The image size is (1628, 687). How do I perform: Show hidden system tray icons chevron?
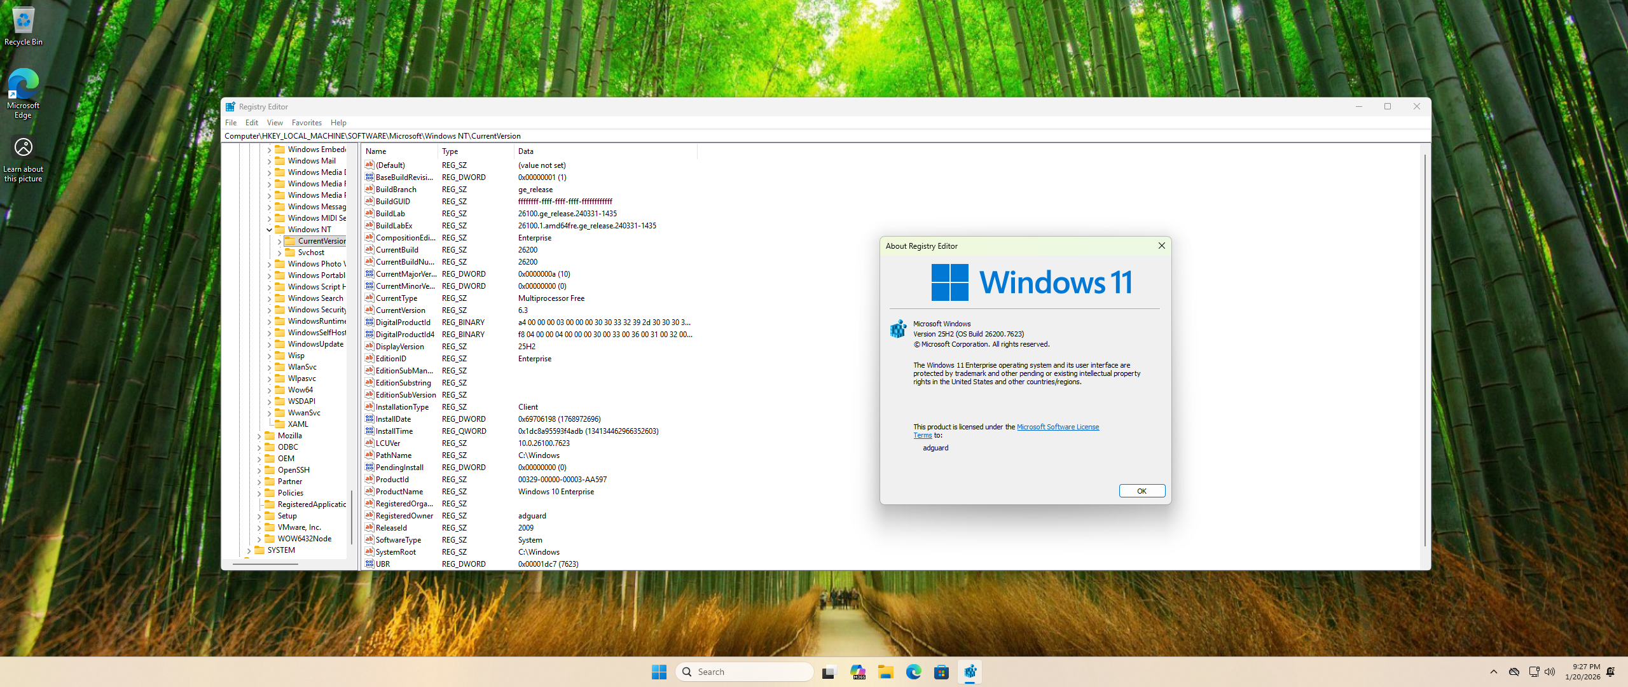pos(1494,672)
